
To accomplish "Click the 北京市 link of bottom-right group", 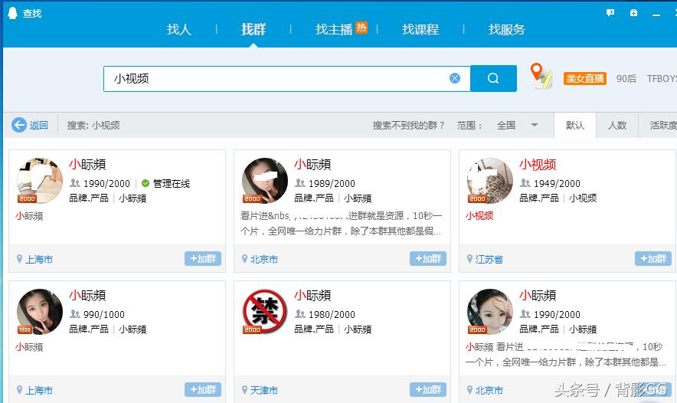I will pyautogui.click(x=489, y=390).
